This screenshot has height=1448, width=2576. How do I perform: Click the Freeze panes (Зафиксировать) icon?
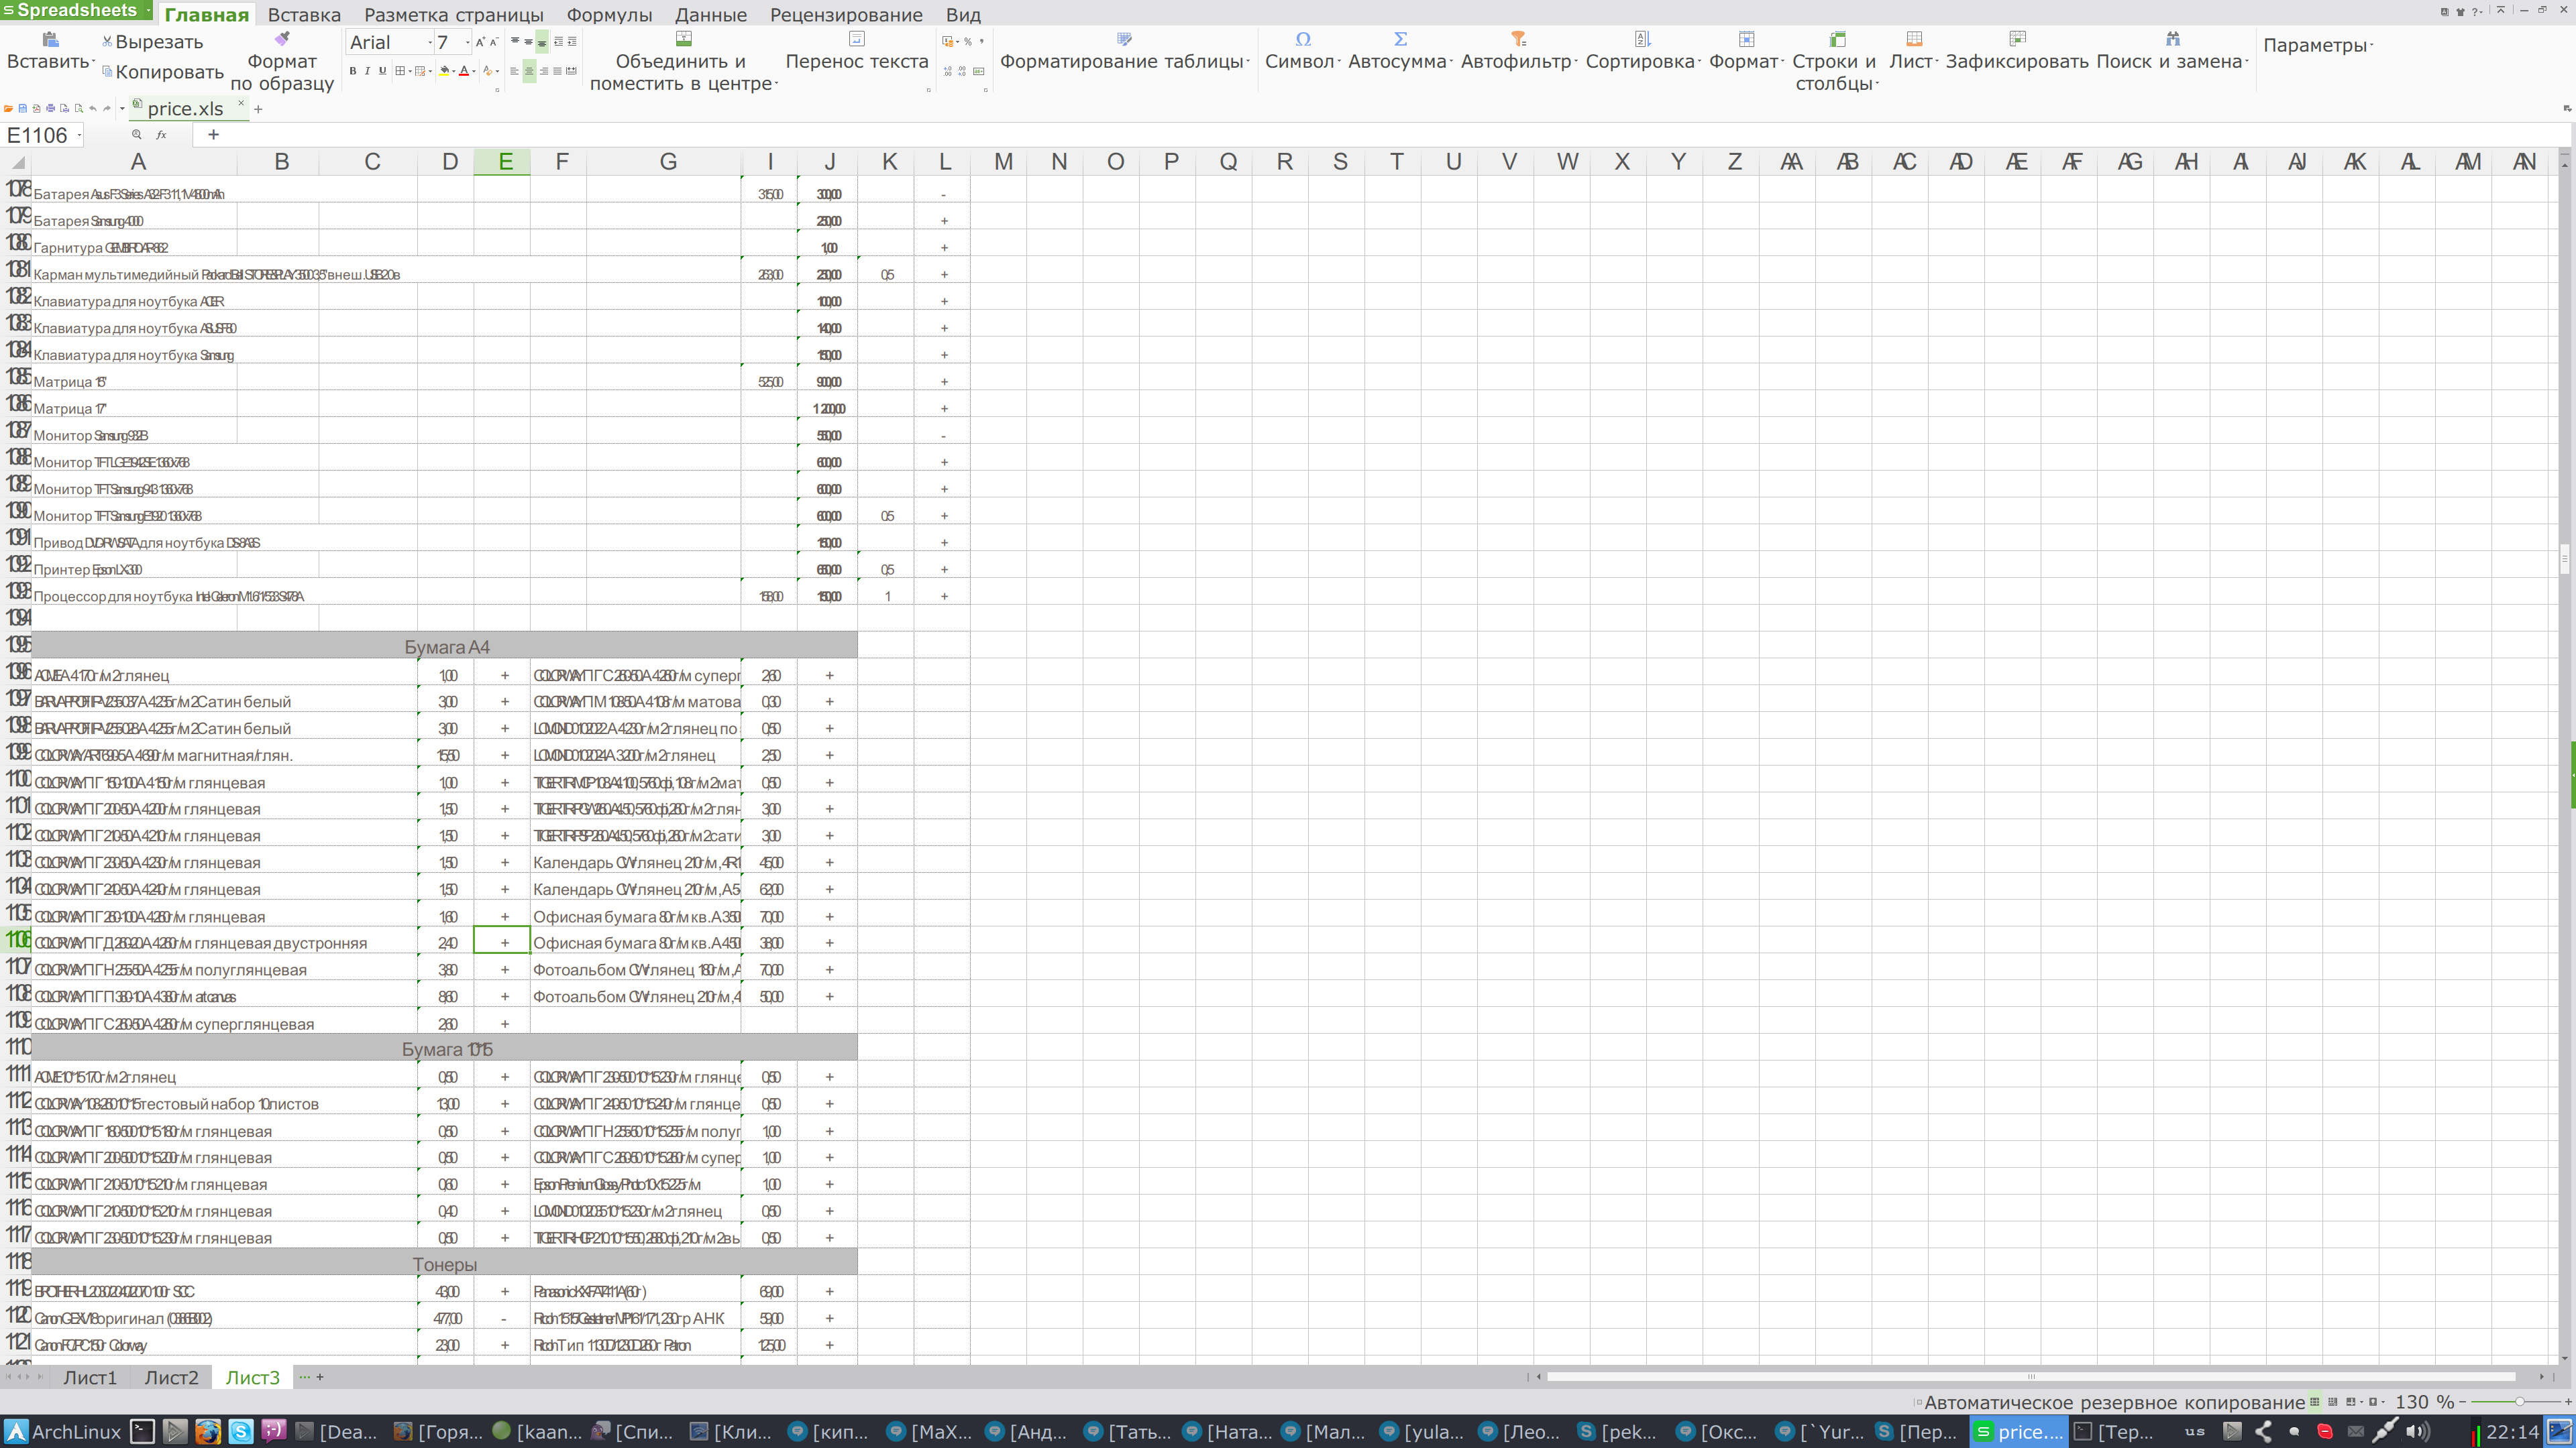[2017, 39]
